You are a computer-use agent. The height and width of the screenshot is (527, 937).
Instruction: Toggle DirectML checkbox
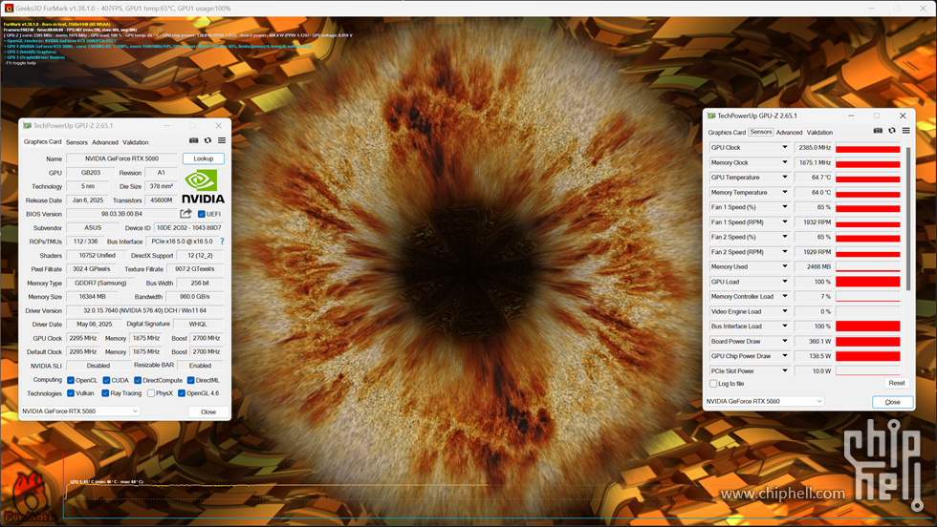coord(190,380)
